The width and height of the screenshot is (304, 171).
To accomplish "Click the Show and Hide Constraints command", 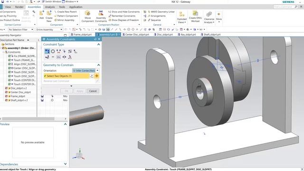I will (124, 12).
